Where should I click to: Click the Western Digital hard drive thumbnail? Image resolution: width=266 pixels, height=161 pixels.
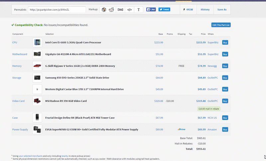(37, 89)
